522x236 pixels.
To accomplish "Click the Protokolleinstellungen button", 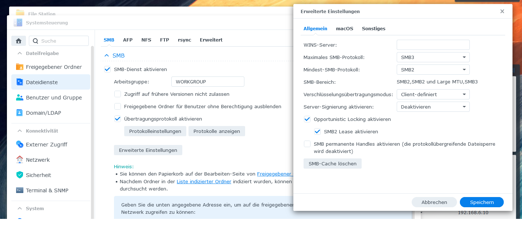I will [x=155, y=131].
